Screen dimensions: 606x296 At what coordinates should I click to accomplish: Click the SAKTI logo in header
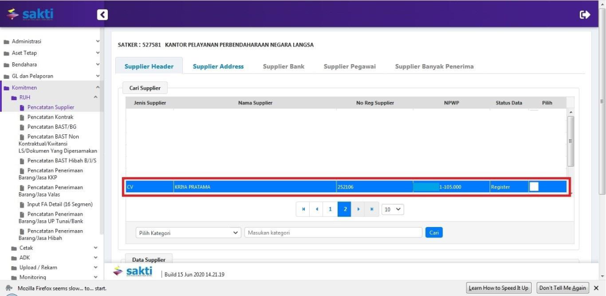[x=30, y=14]
